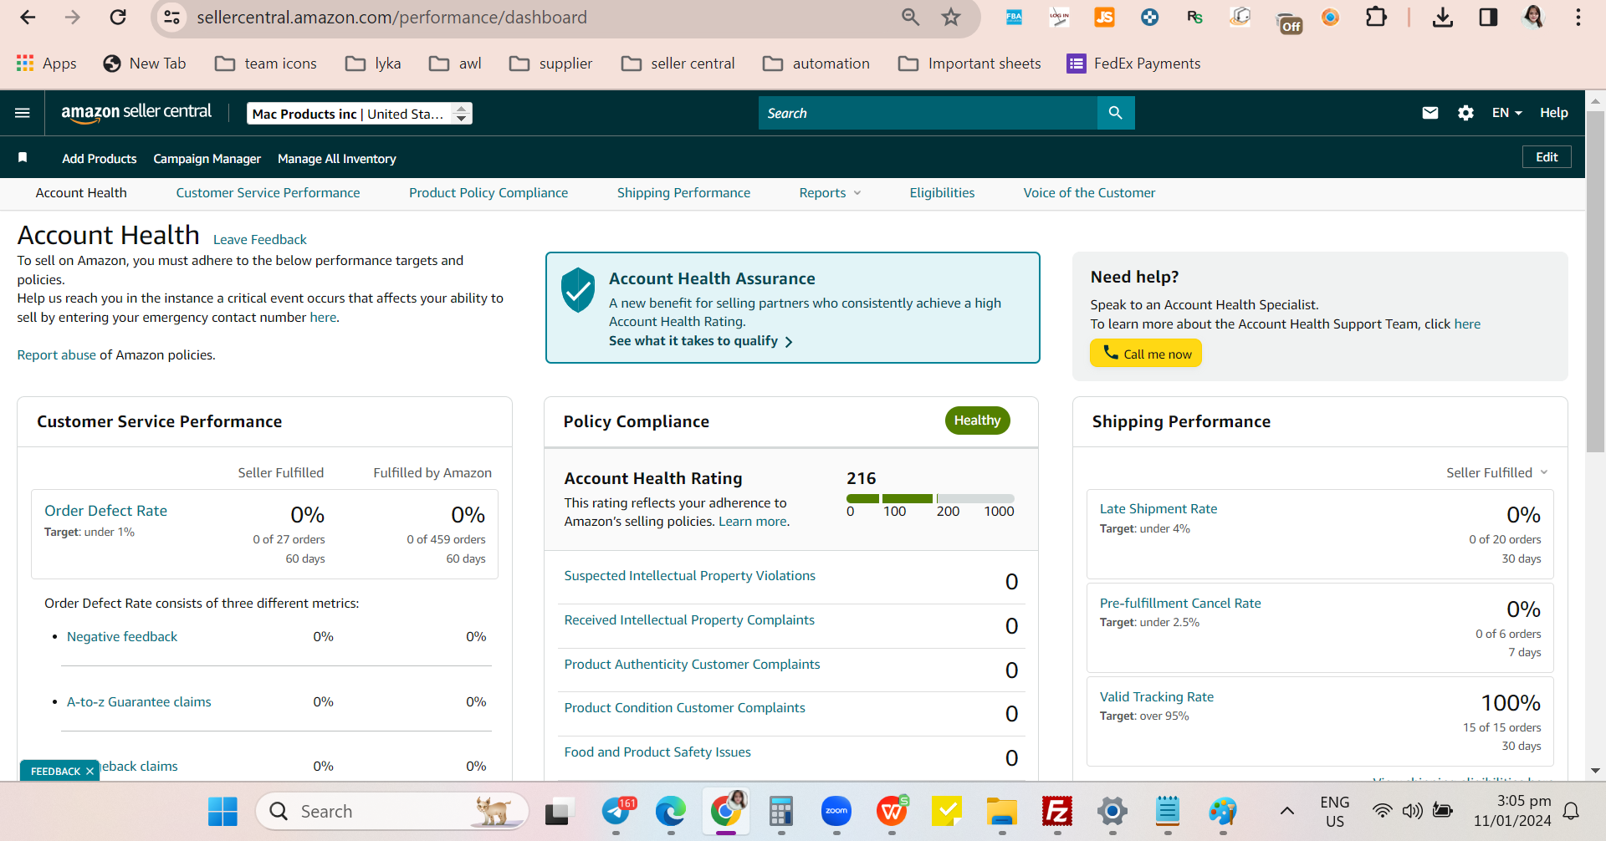The height and width of the screenshot is (841, 1606).
Task: Click the Call me now button
Action: pos(1146,353)
